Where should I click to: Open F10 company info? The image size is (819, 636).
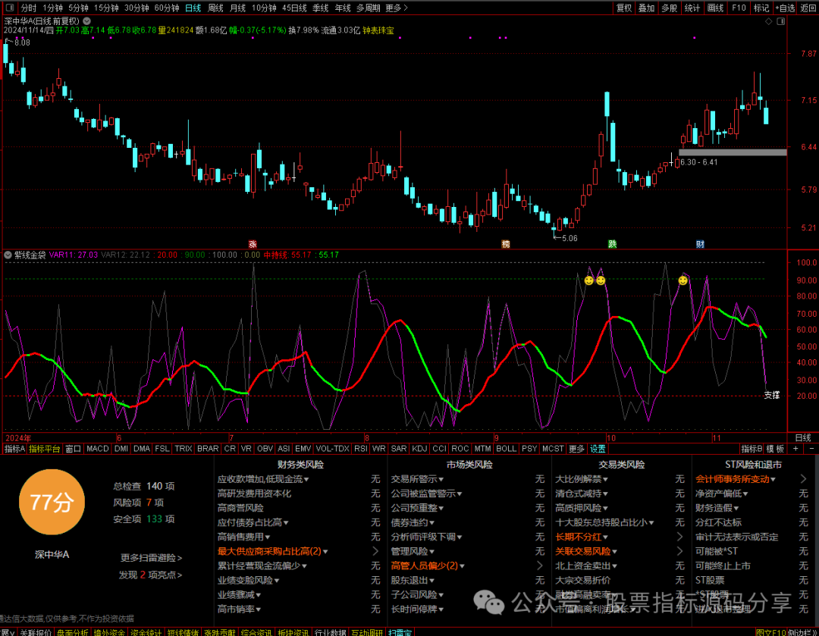point(739,8)
